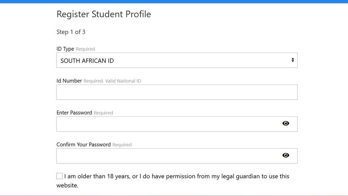Click the Register Student Profile heading
The width and height of the screenshot is (348, 196).
(104, 14)
